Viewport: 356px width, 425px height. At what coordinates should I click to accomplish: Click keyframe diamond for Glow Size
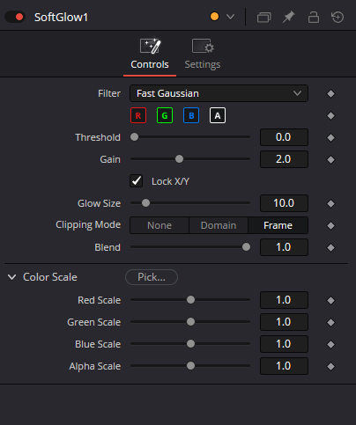[x=330, y=203]
